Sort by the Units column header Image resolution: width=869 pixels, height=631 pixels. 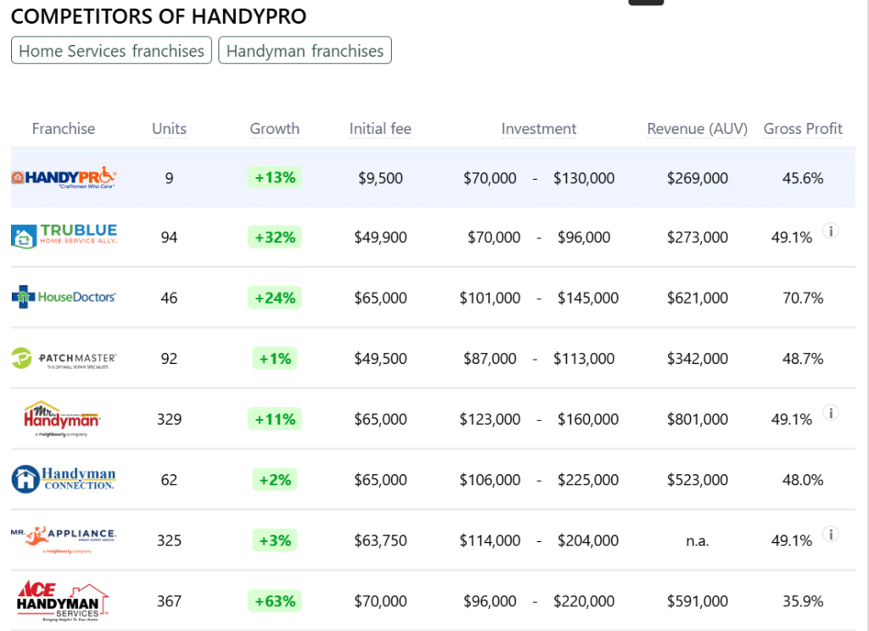tap(169, 129)
